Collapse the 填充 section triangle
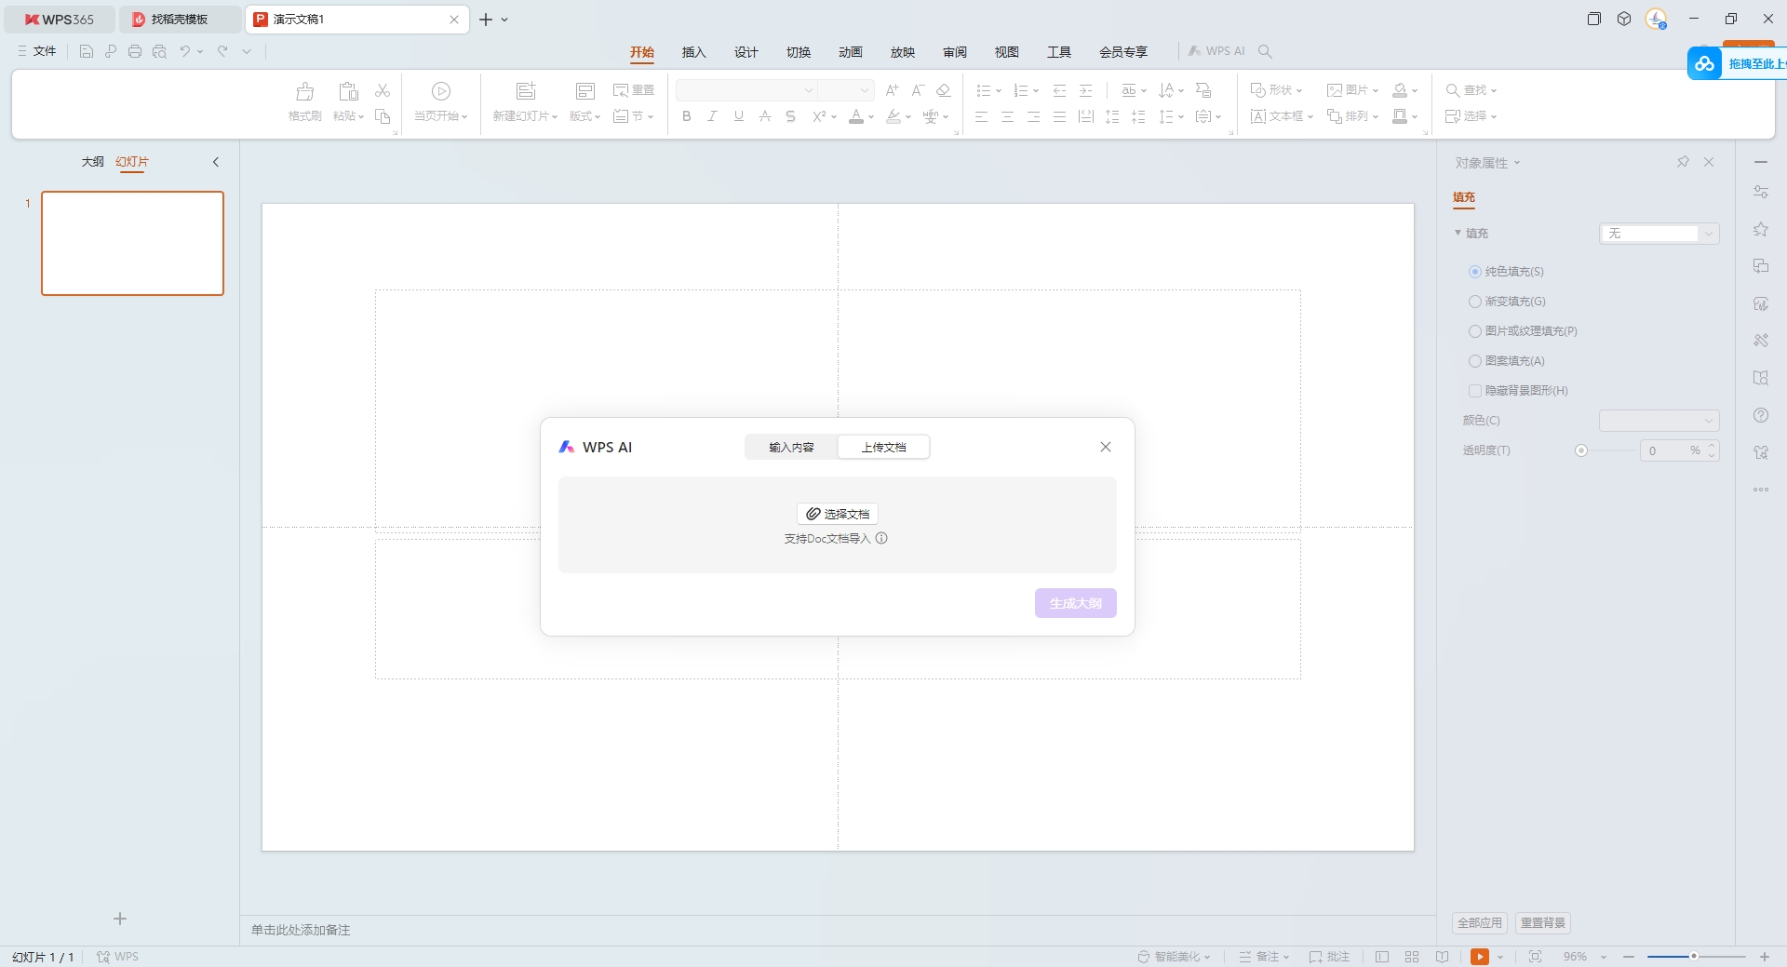This screenshot has width=1787, height=967. coord(1458,233)
